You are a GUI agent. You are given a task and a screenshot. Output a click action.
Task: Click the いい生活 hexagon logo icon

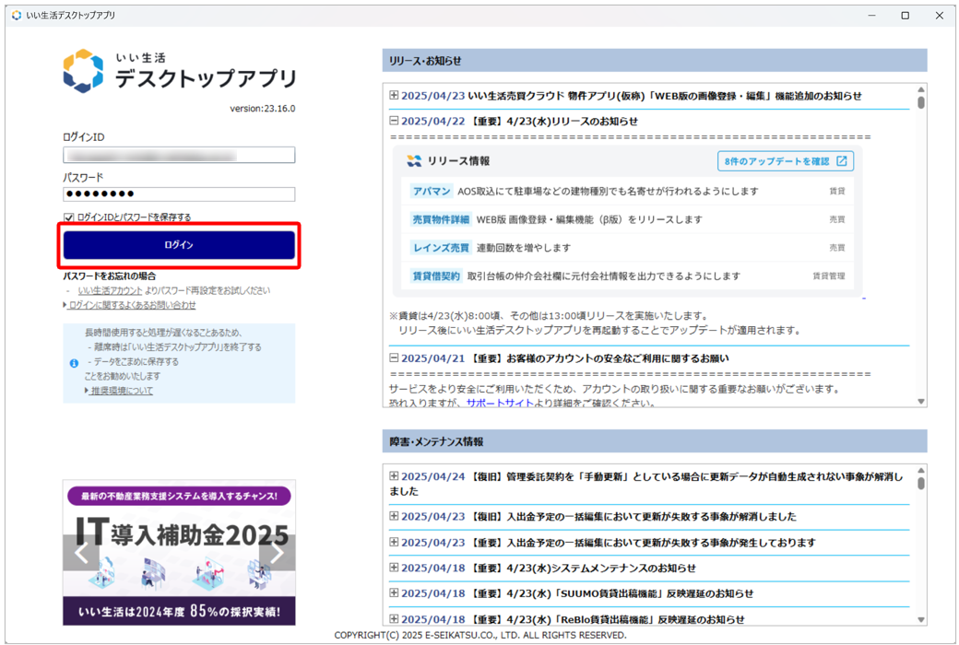coord(83,71)
